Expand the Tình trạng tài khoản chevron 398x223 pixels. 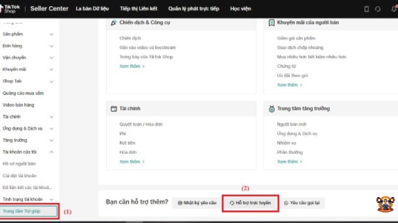point(51,199)
